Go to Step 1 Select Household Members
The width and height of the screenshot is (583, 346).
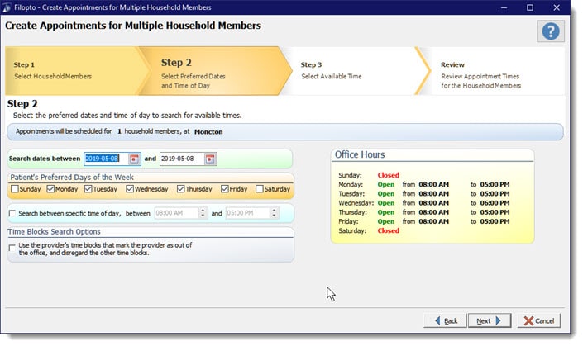(x=74, y=70)
